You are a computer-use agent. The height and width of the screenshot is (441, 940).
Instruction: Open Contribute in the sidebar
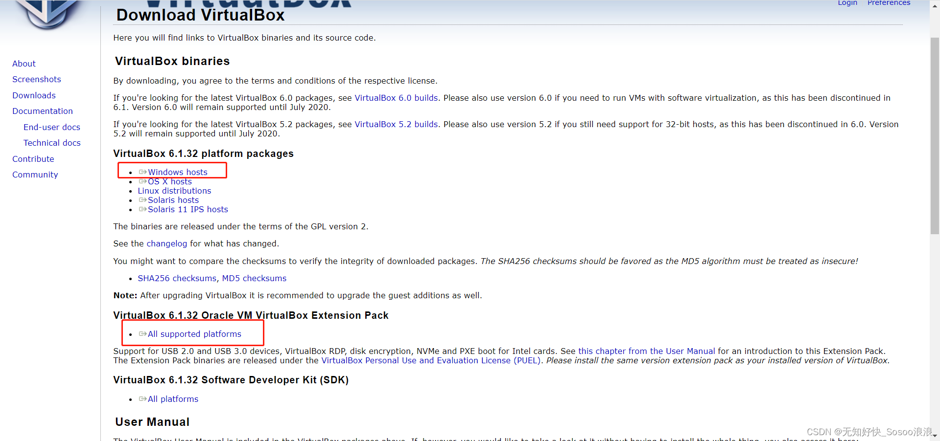[33, 159]
